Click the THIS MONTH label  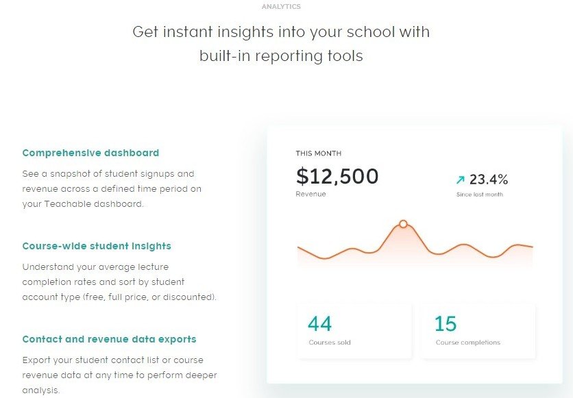tap(318, 153)
